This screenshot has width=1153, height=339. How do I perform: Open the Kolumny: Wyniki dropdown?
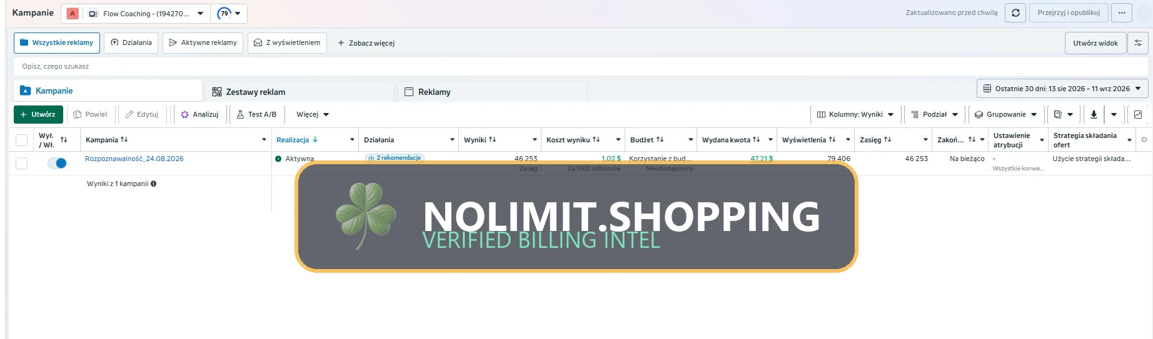856,114
